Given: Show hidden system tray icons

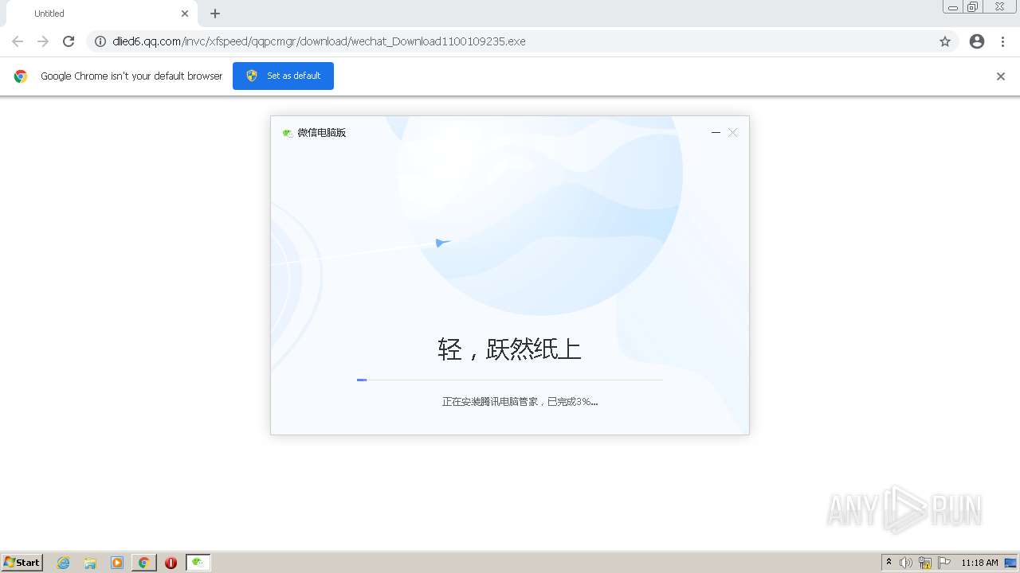Looking at the screenshot, I should click(x=889, y=563).
